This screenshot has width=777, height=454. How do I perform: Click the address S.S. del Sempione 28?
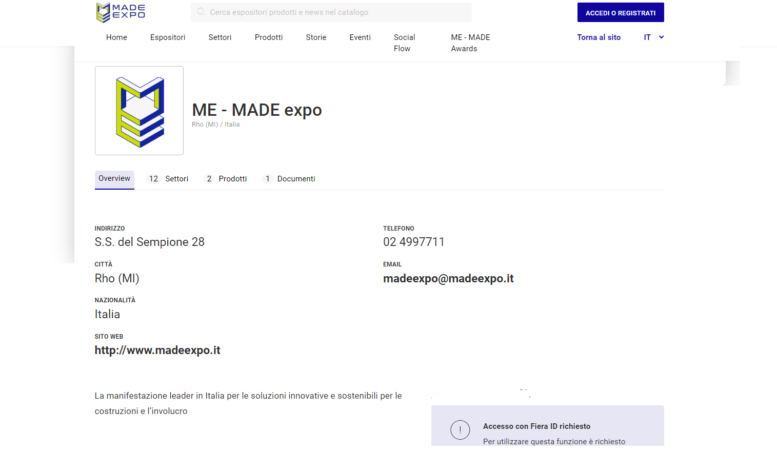(150, 242)
